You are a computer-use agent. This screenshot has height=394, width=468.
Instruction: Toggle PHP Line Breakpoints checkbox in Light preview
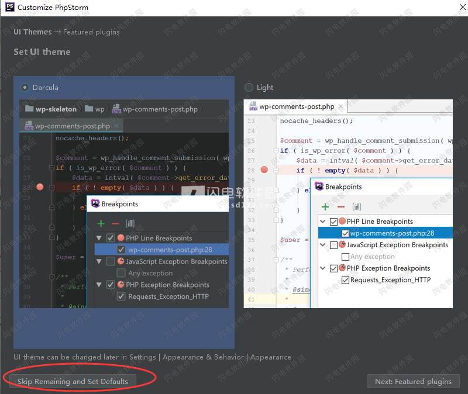coord(333,222)
